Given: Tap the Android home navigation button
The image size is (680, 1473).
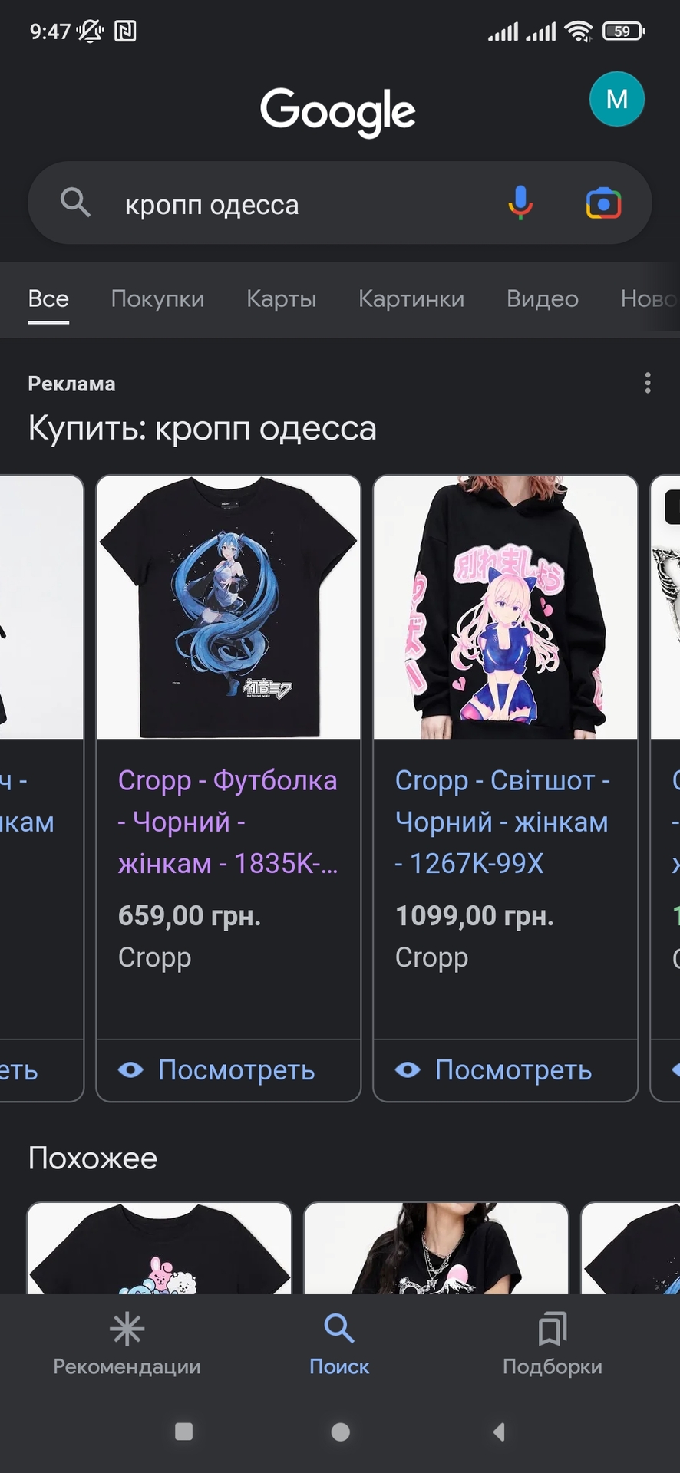Looking at the screenshot, I should pyautogui.click(x=340, y=1432).
